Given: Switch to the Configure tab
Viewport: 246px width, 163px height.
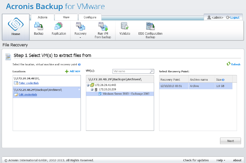Looking at the screenshot, I should click(90, 17).
